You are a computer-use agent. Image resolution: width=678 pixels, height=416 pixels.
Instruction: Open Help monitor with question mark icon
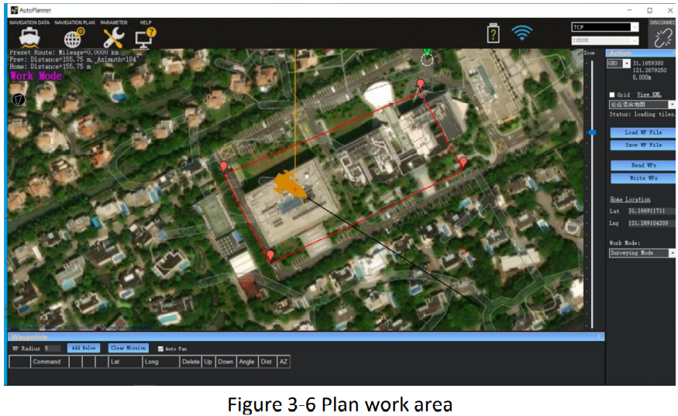146,38
